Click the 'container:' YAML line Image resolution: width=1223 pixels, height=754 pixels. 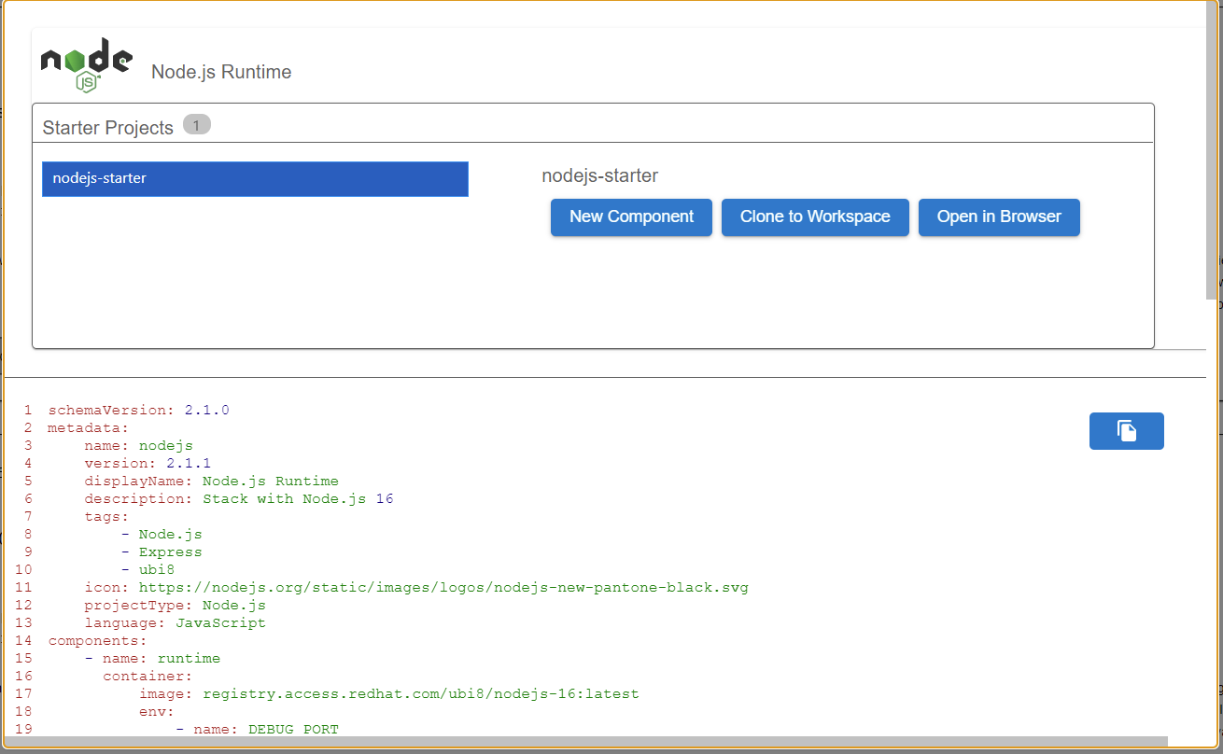pos(148,676)
